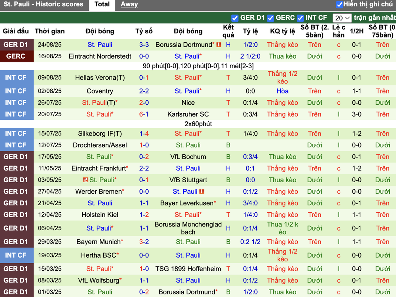
Task: Click Hertha BSC team name
Action: click(99, 255)
